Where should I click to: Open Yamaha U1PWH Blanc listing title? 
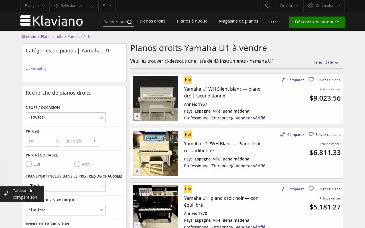(223, 147)
